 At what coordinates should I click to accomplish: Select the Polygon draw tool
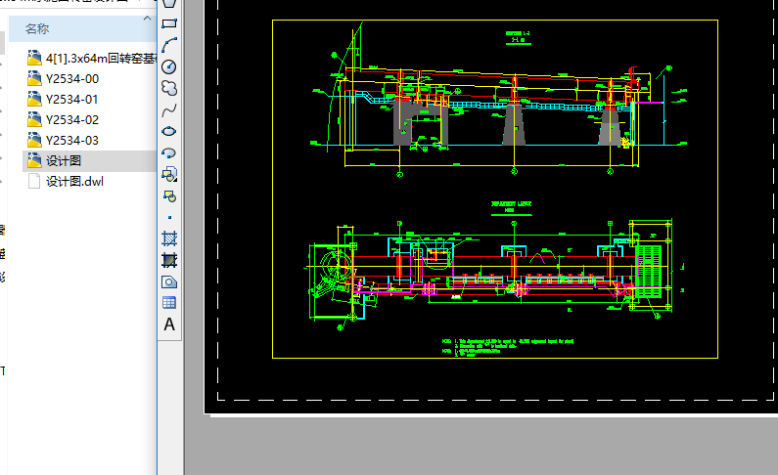tap(169, 3)
